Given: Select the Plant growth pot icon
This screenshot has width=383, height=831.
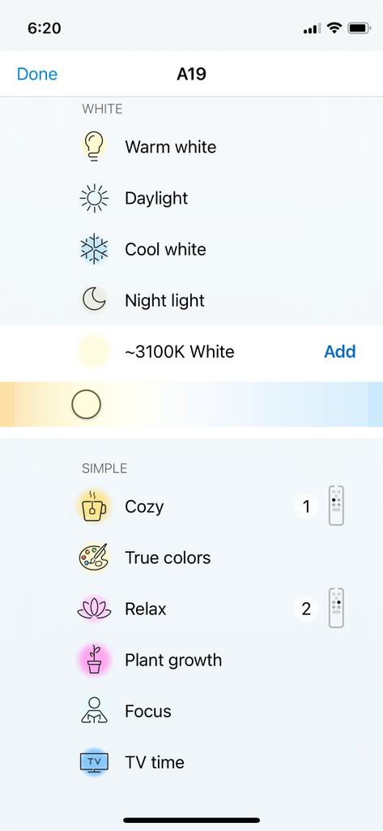Looking at the screenshot, I should [94, 660].
